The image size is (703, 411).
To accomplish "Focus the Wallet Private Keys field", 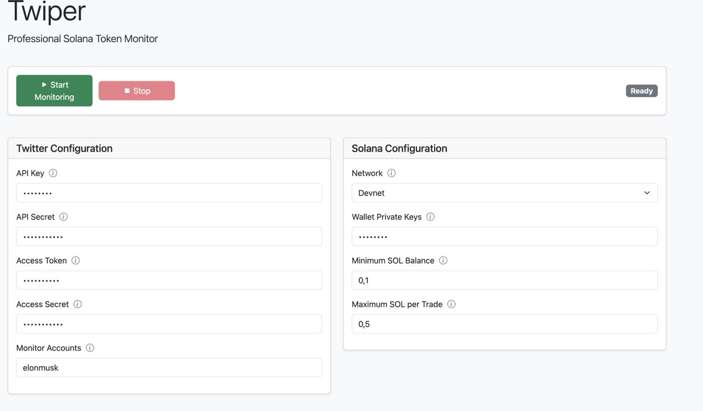I will pyautogui.click(x=504, y=237).
